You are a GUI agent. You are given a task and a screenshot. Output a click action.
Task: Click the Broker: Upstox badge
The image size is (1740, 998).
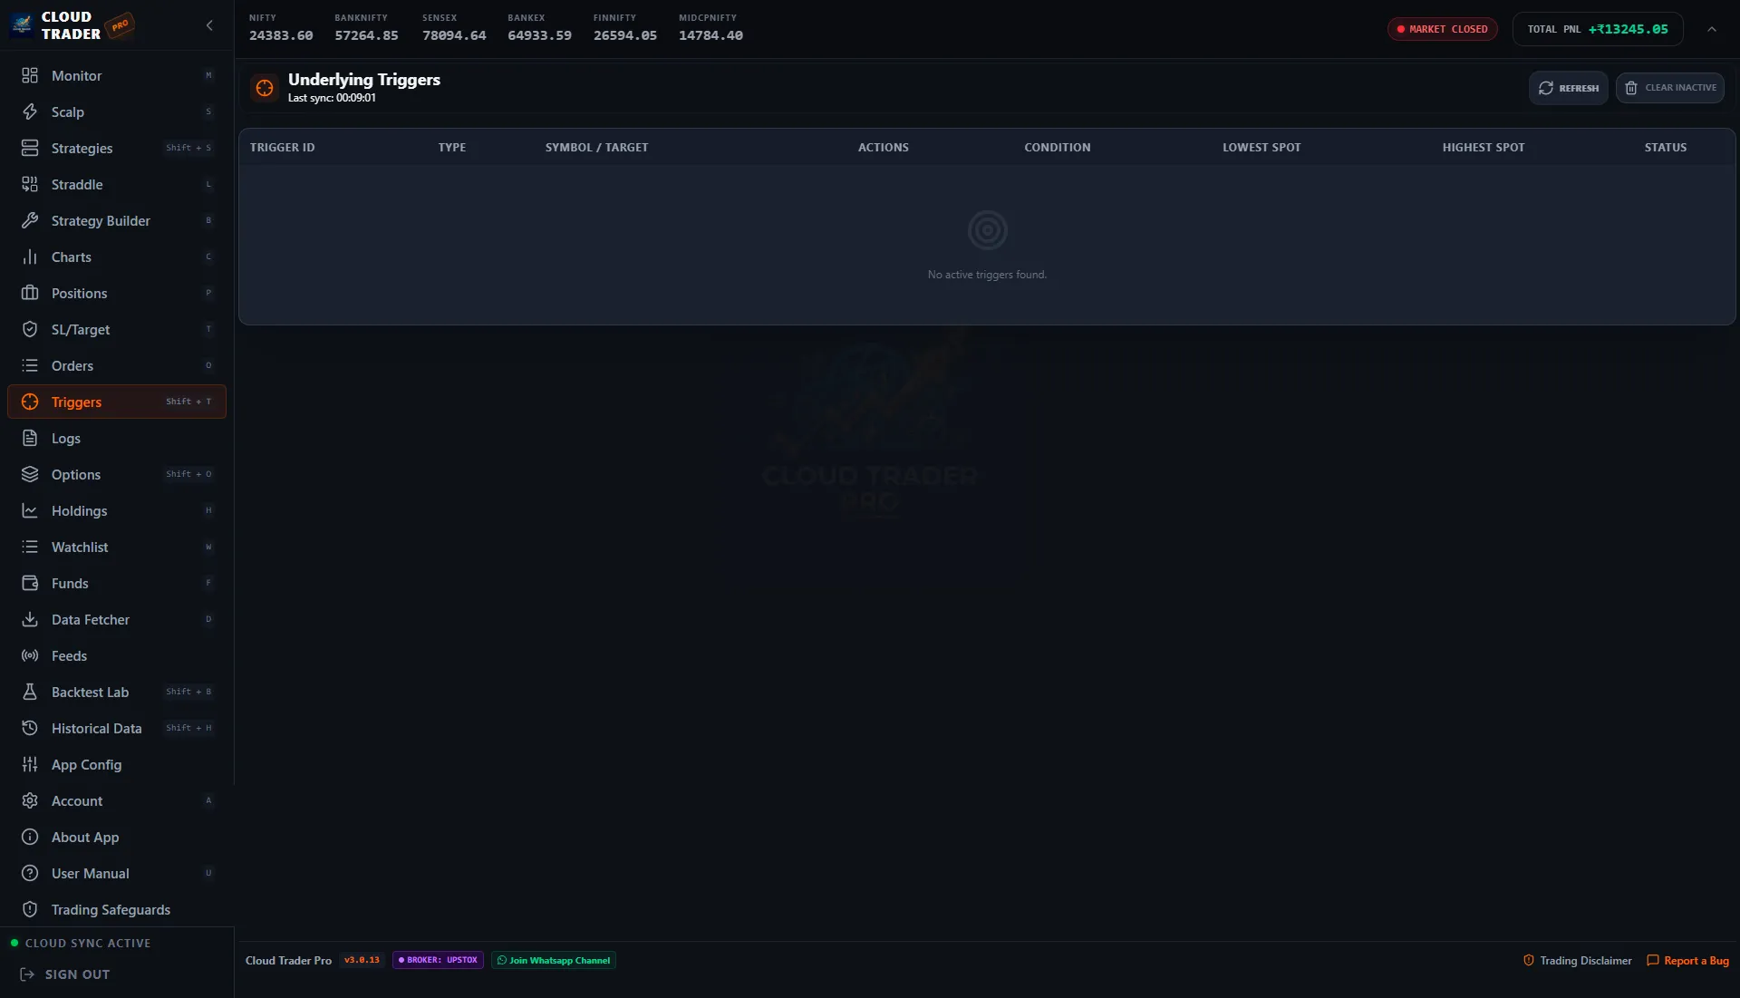[439, 960]
